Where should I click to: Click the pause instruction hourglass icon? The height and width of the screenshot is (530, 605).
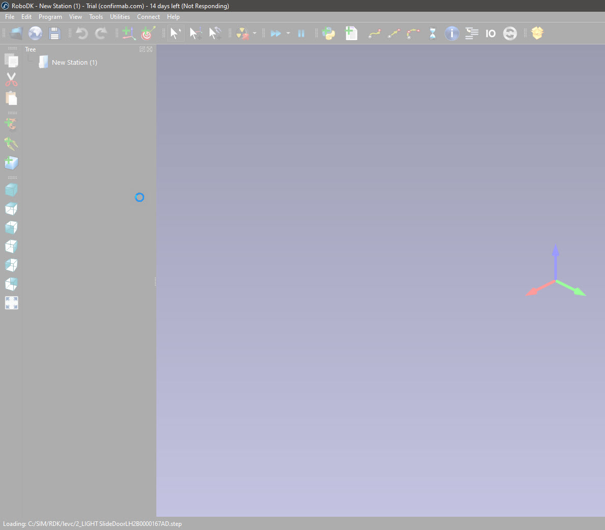coord(432,34)
